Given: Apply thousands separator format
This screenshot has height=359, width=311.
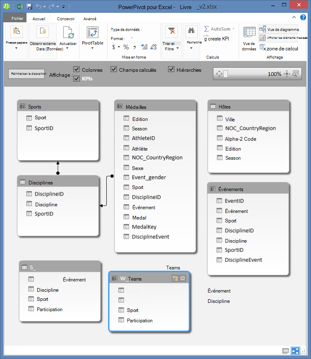Looking at the screenshot, I should pyautogui.click(x=134, y=47).
